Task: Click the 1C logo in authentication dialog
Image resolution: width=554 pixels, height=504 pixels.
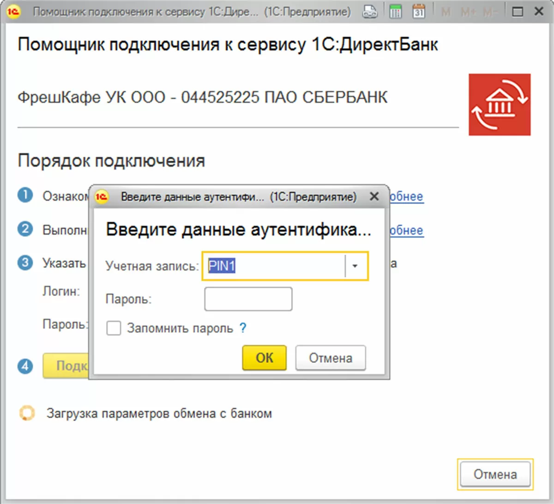Action: pyautogui.click(x=102, y=197)
